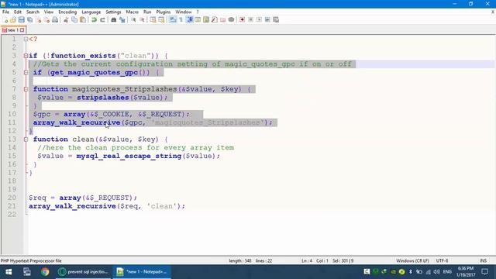Viewport: 496px width, 279px height.
Task: Collapse the fold at line 7 magicquotes_Stripslashes function
Action: pyautogui.click(x=26, y=89)
